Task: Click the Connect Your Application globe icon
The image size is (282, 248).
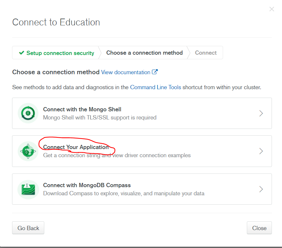Action: click(28, 151)
